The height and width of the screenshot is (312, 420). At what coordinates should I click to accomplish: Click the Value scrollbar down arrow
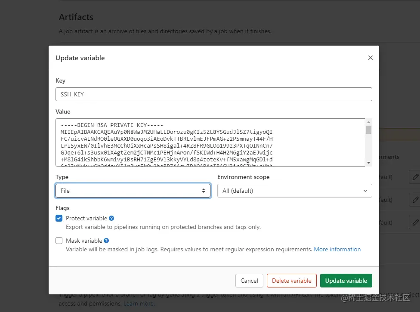[x=368, y=162]
